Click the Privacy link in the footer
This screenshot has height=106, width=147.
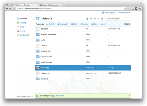pyautogui.click(x=24, y=96)
